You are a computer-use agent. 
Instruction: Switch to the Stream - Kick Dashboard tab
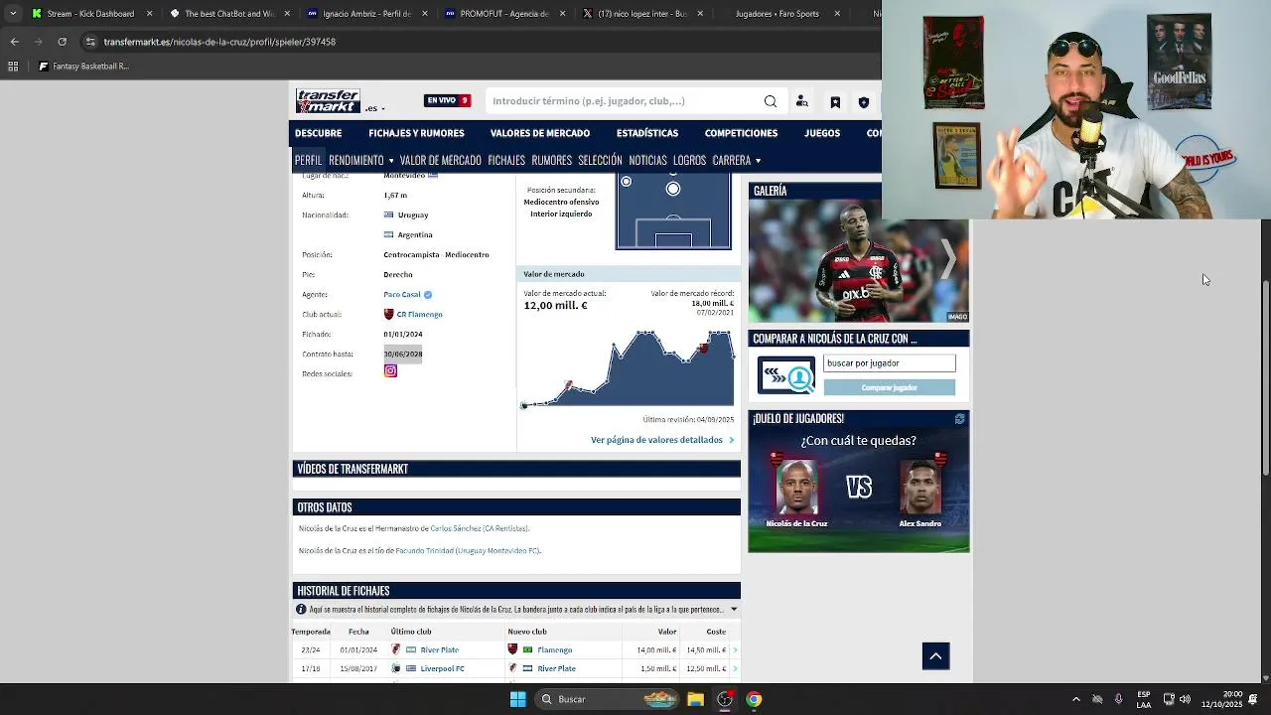90,14
